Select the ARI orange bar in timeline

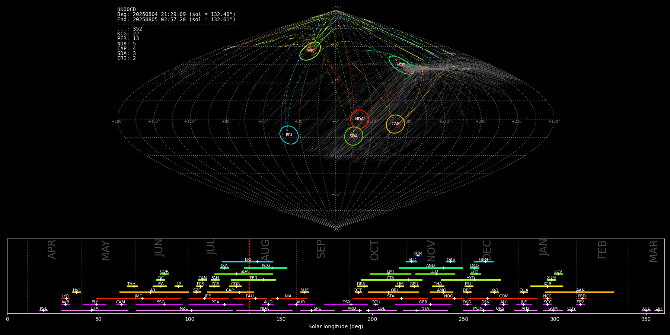pyautogui.click(x=154, y=292)
